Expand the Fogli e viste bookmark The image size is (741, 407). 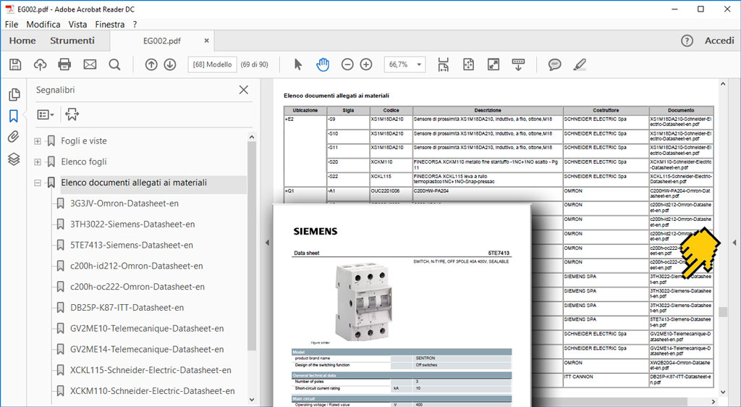(x=38, y=141)
